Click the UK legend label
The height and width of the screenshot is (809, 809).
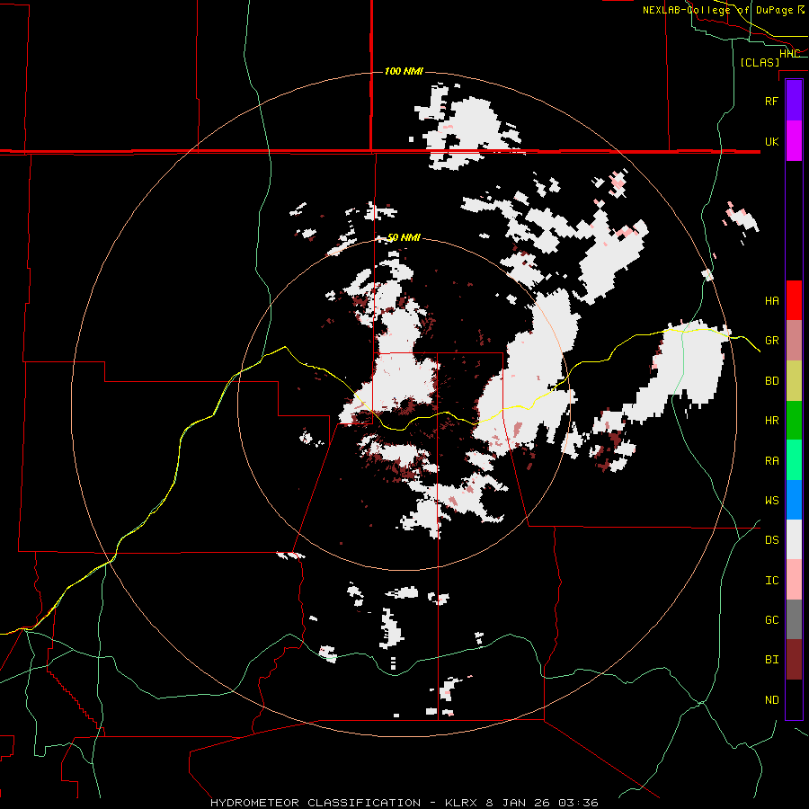[x=771, y=141]
